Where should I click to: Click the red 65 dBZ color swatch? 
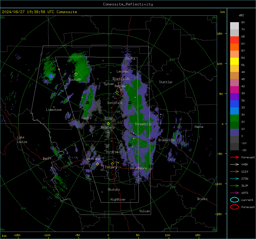tap(234, 40)
